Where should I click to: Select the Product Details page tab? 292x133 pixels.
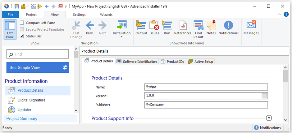click(99, 61)
